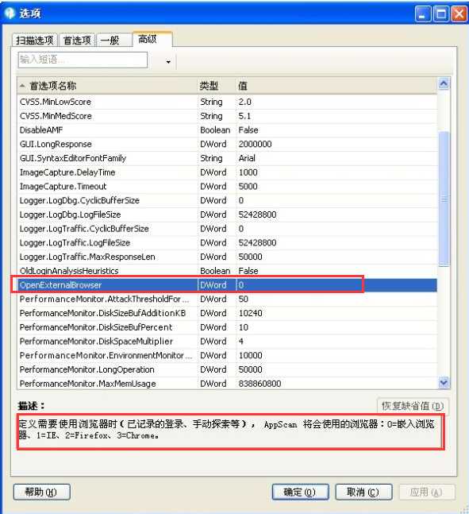Select the DisableAMF preference row
This screenshot has height=514, width=469.
(227, 130)
